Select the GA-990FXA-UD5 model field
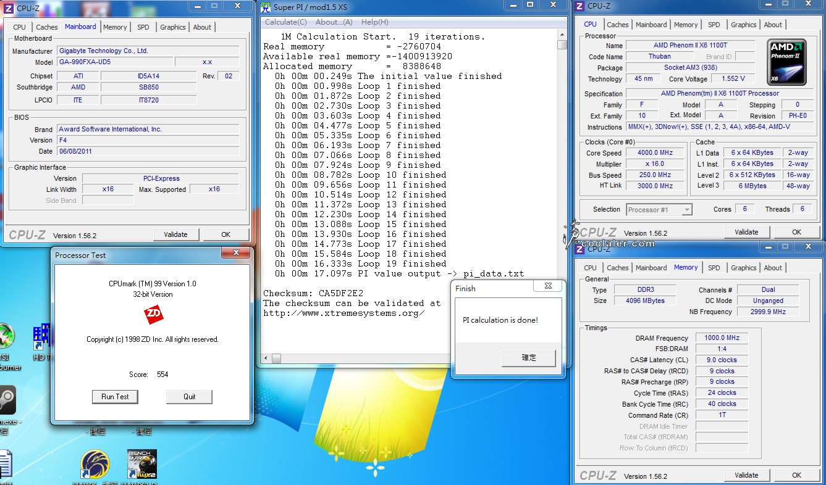The image size is (826, 485). tap(114, 62)
